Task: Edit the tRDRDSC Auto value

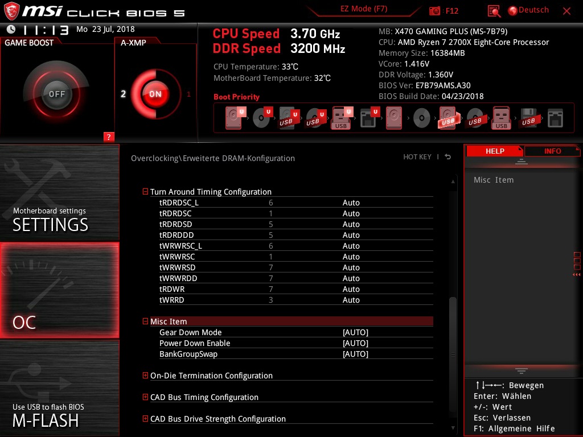Action: (351, 213)
